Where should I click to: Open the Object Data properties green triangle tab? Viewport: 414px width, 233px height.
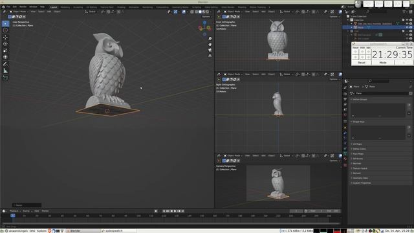345,153
